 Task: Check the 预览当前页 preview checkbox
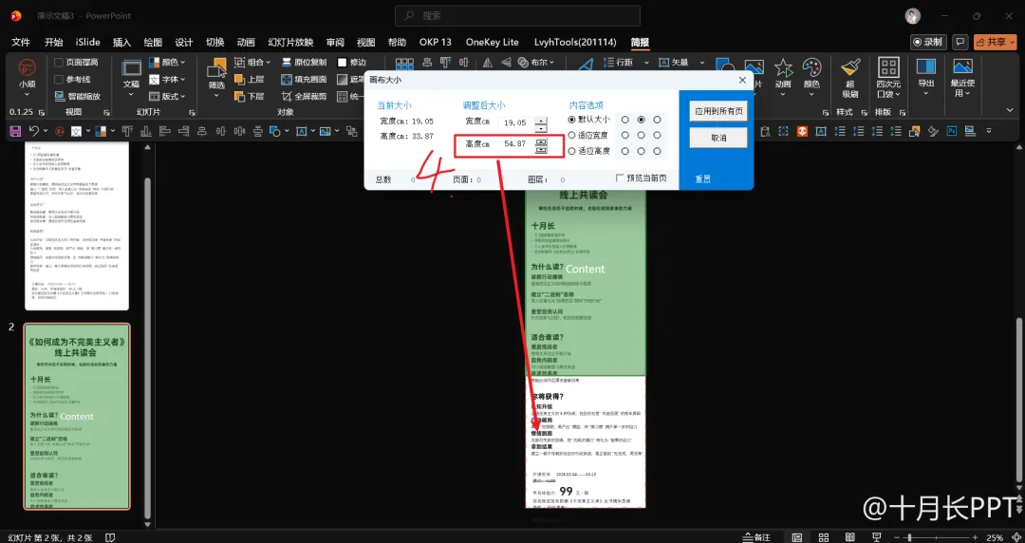pos(621,178)
